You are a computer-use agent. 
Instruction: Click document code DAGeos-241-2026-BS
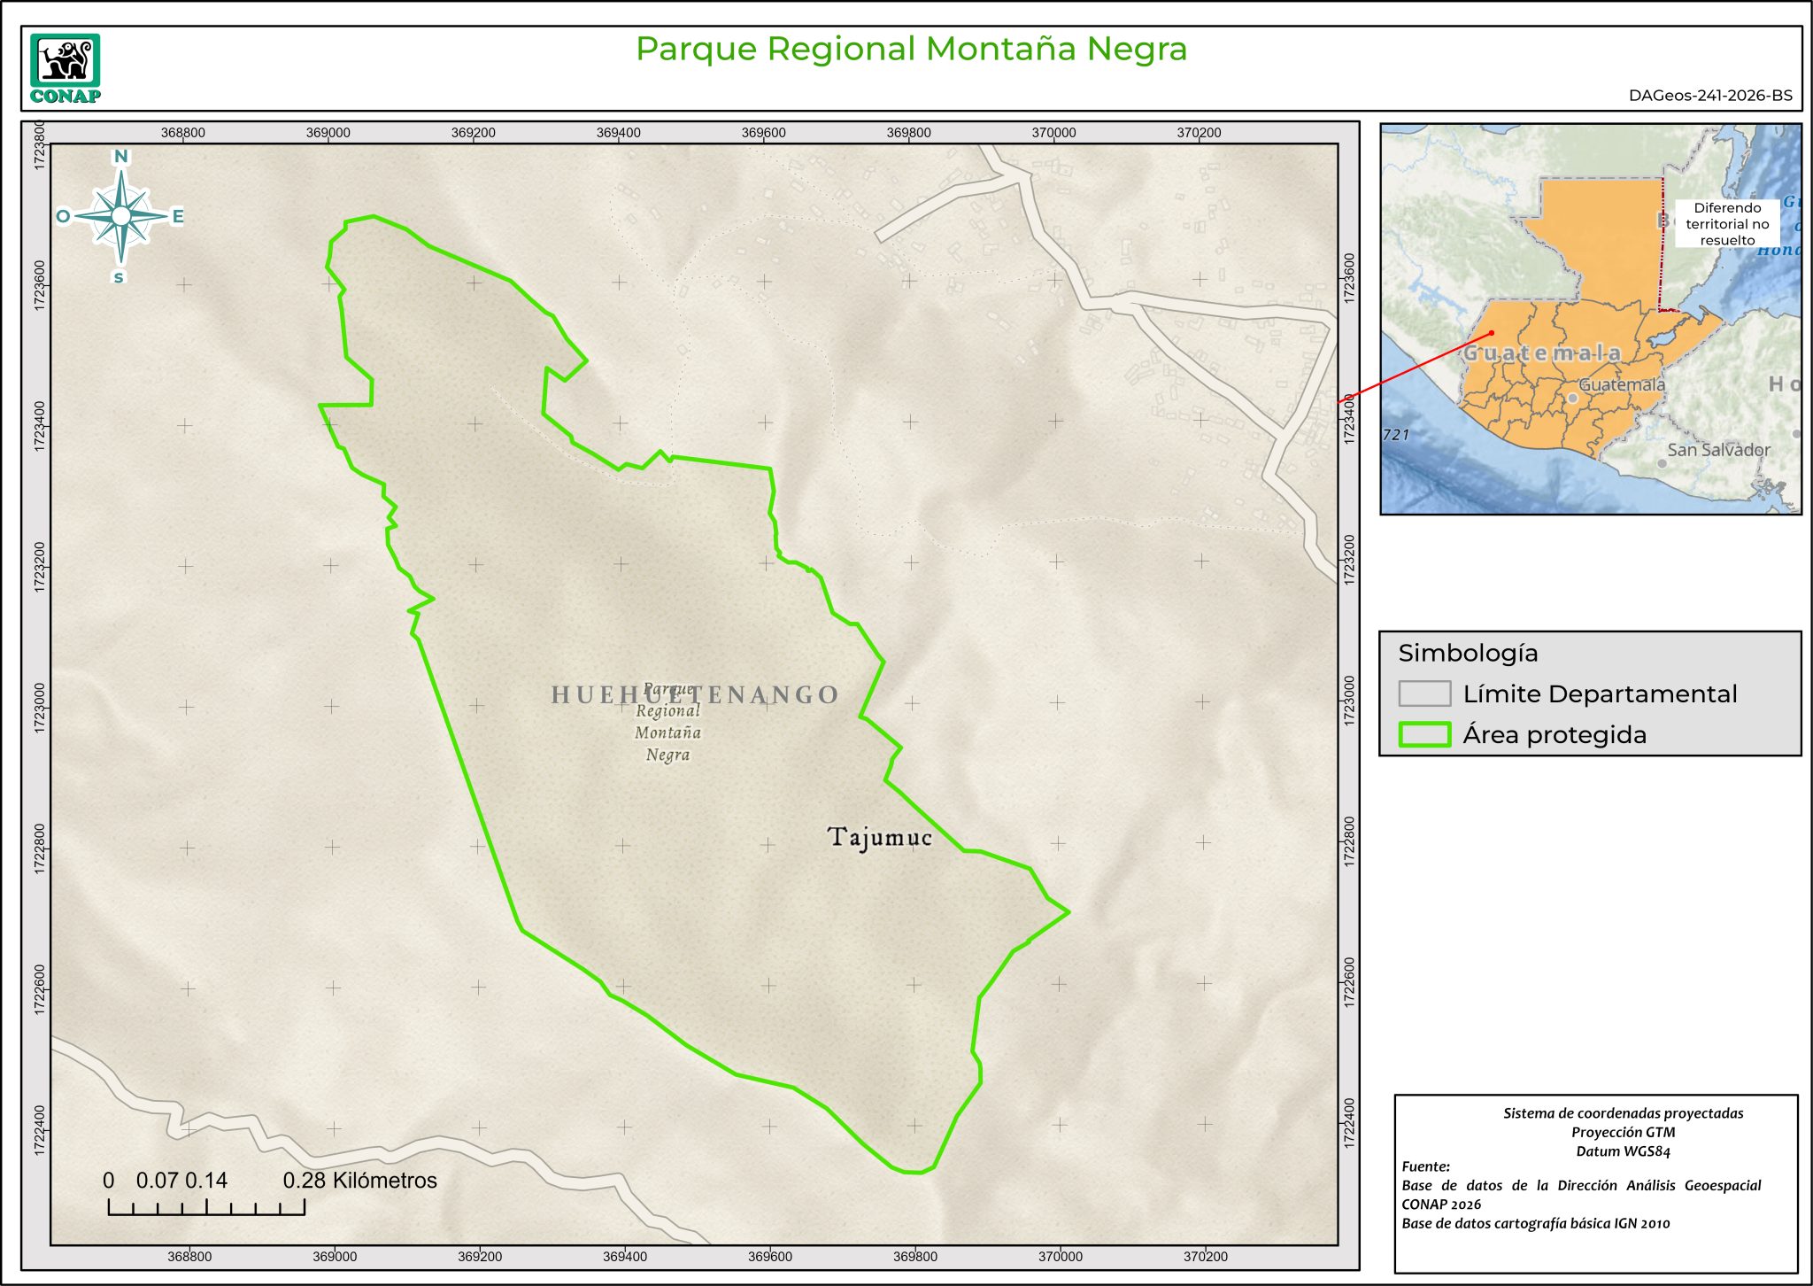tap(1709, 96)
